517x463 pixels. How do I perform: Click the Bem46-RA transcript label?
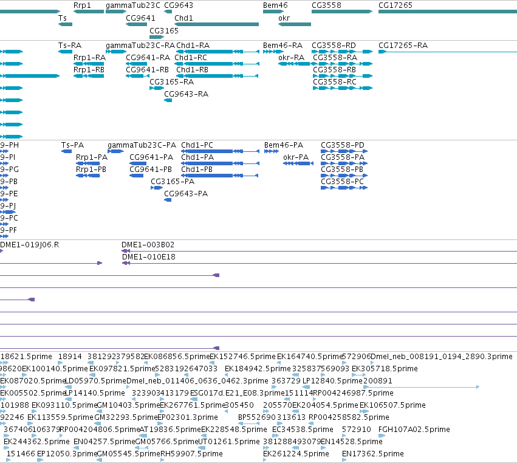tap(282, 46)
